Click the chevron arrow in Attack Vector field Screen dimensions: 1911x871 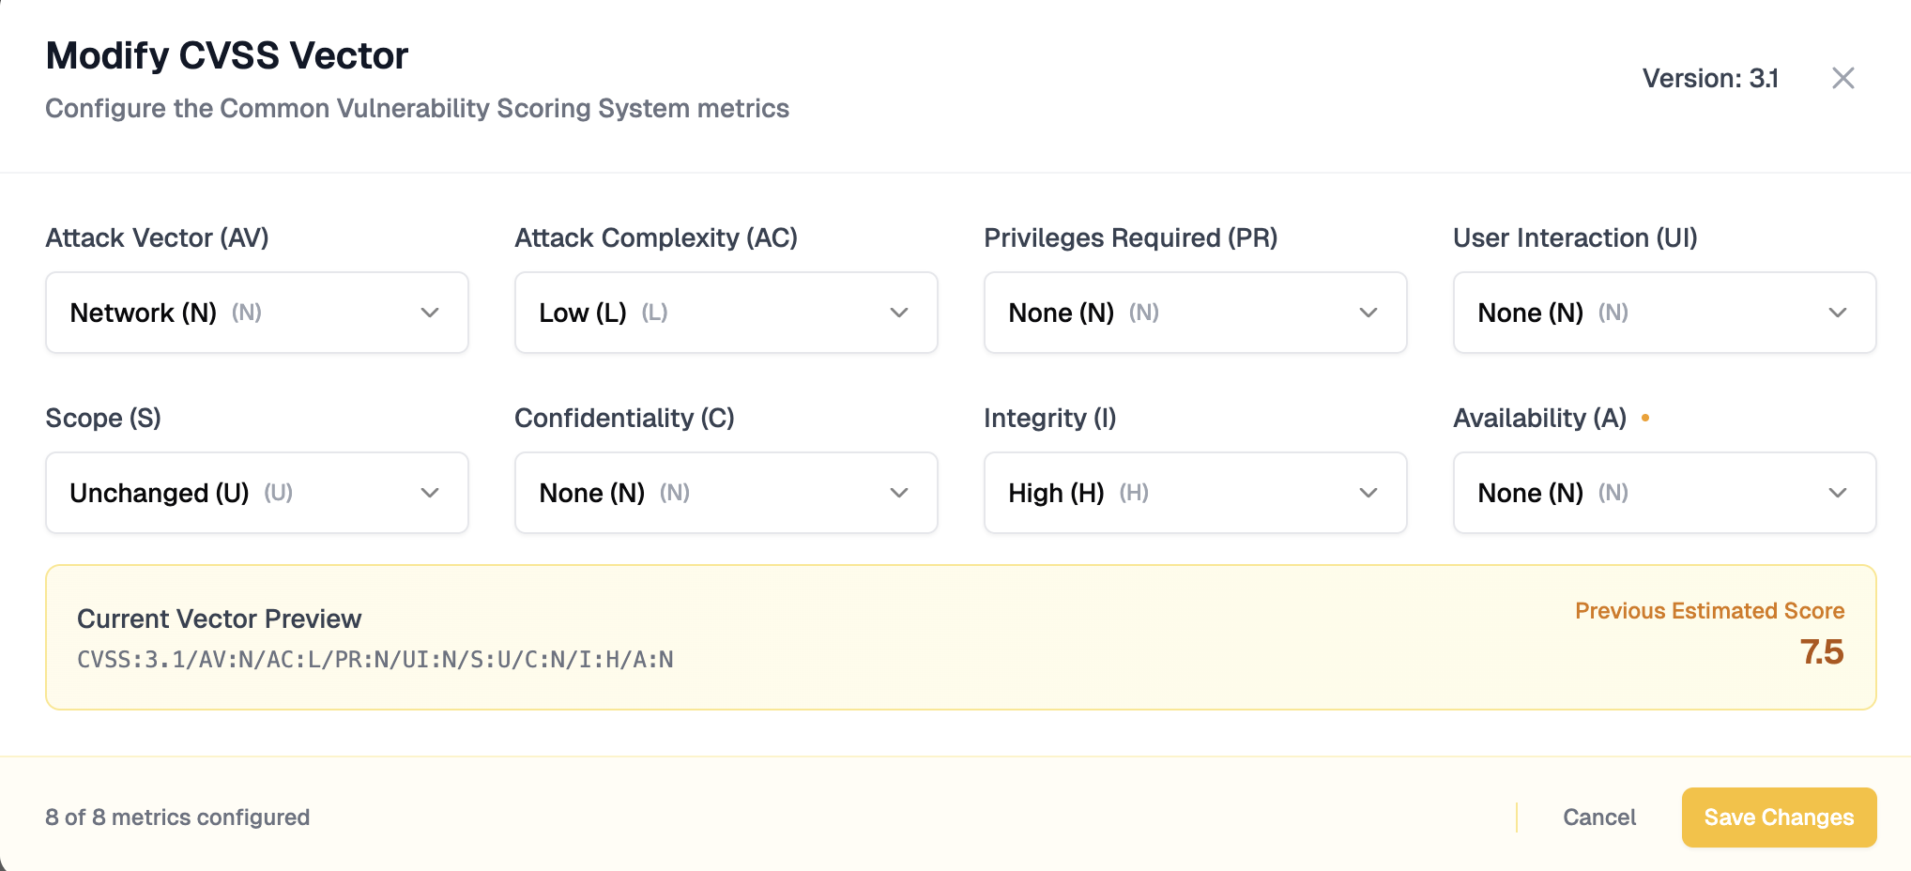(430, 313)
